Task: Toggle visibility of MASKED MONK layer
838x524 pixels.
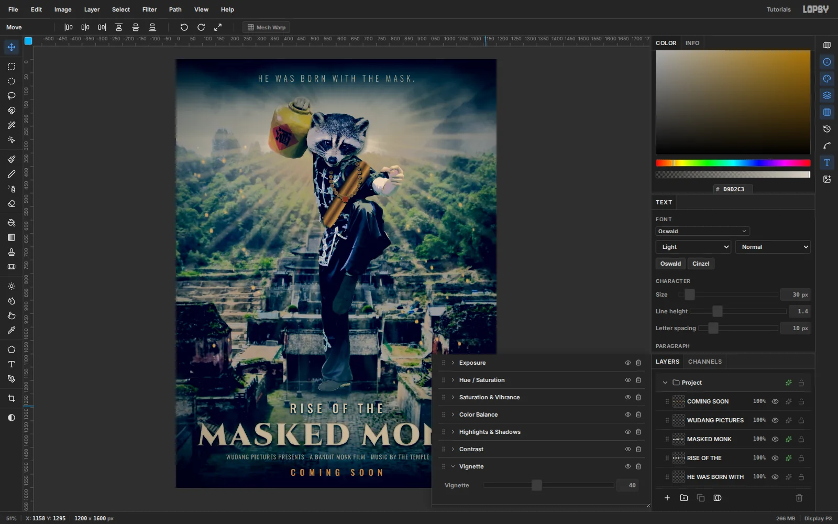Action: [775, 439]
